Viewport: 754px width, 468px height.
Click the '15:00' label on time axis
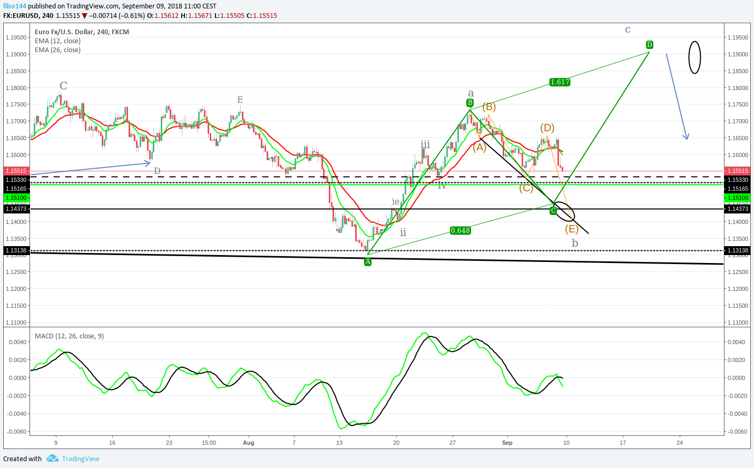[209, 443]
